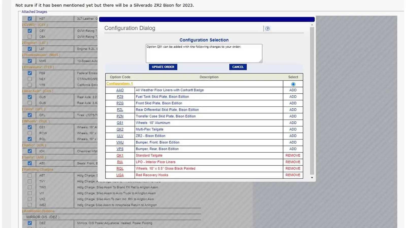Toggle the Q81 wheels checkbox
The image size is (406, 228).
(x=30, y=127)
